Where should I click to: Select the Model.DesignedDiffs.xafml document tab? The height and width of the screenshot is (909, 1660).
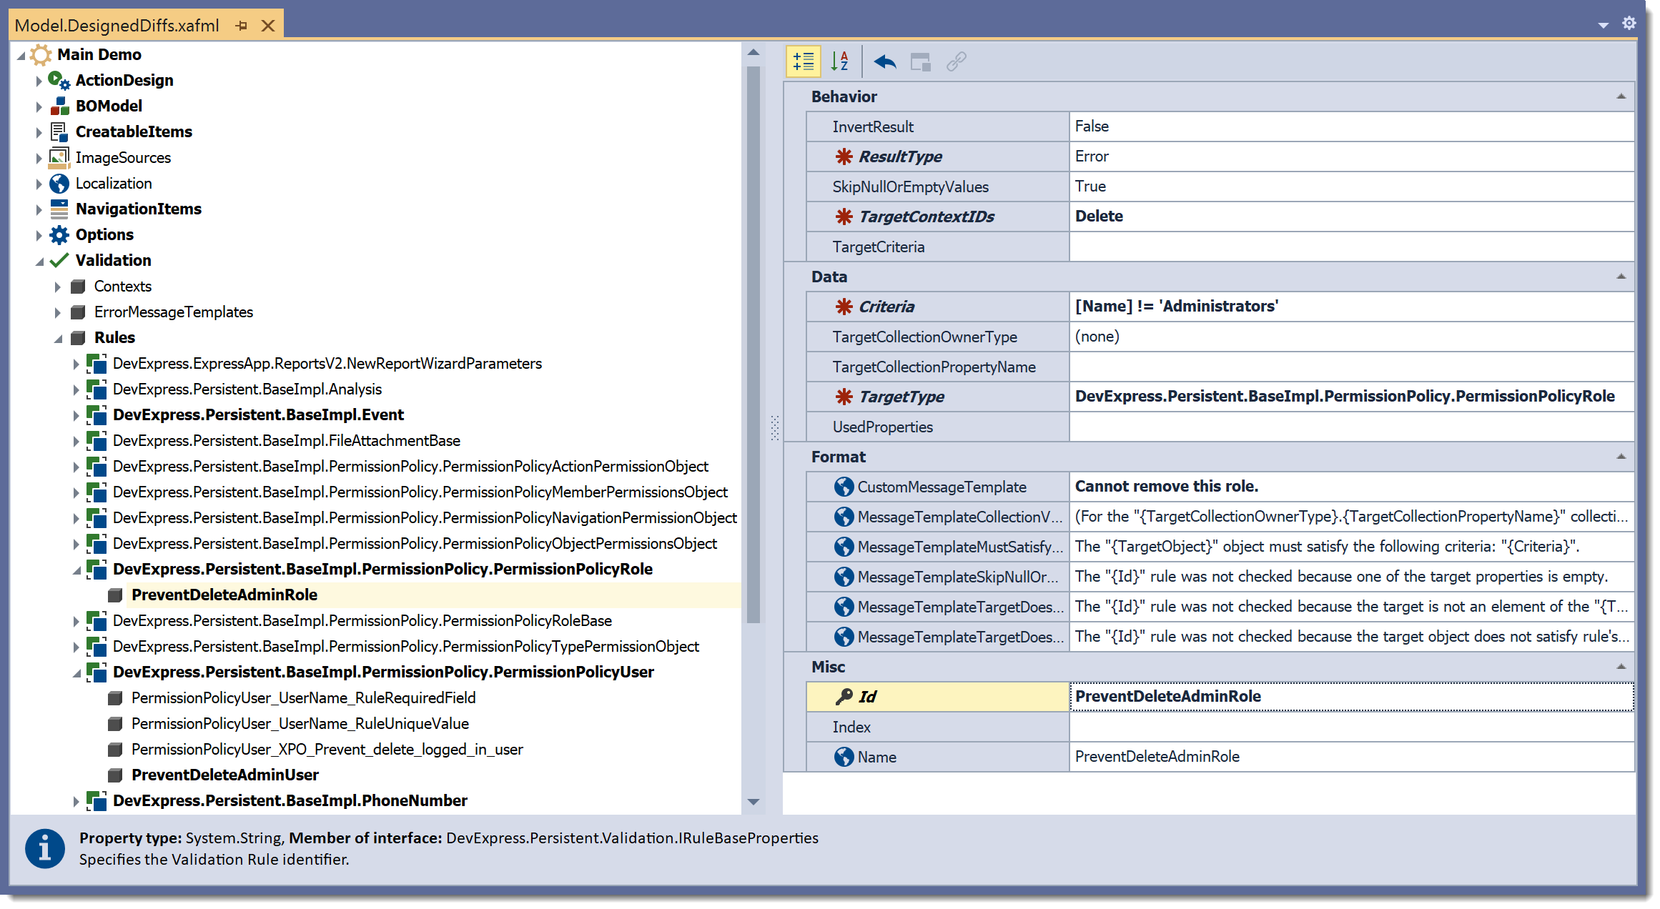(x=117, y=26)
